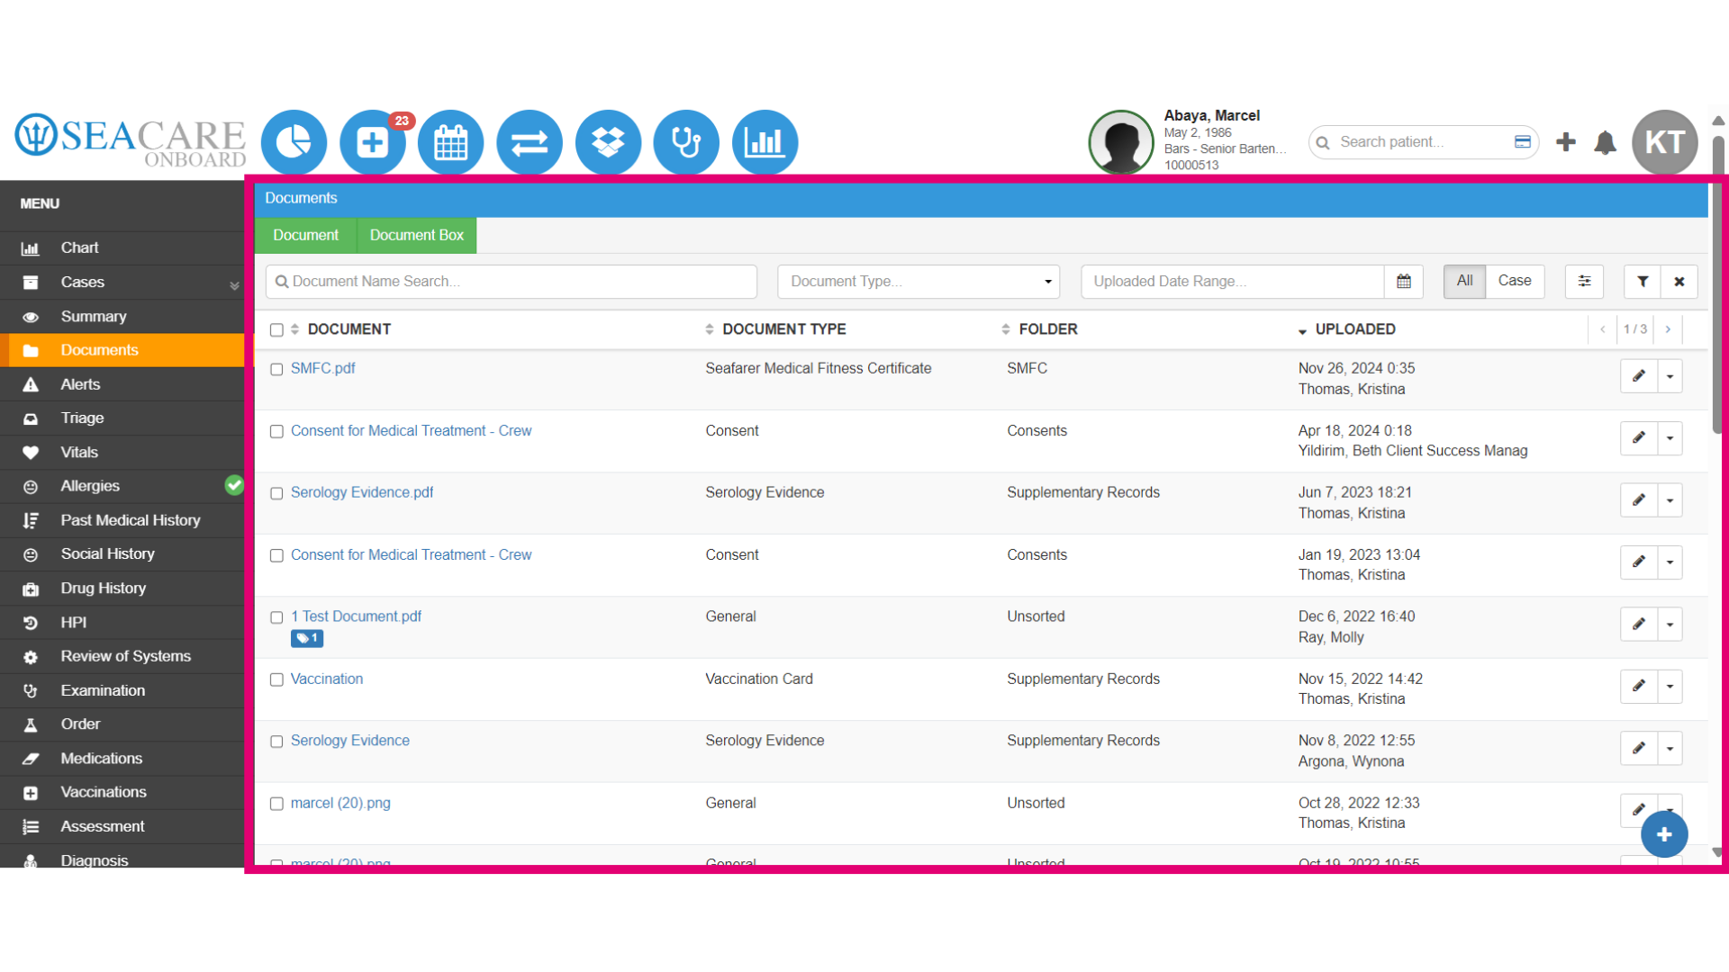This screenshot has height=972, width=1729.
Task: Open Triage in the side menu
Action: tap(122, 418)
